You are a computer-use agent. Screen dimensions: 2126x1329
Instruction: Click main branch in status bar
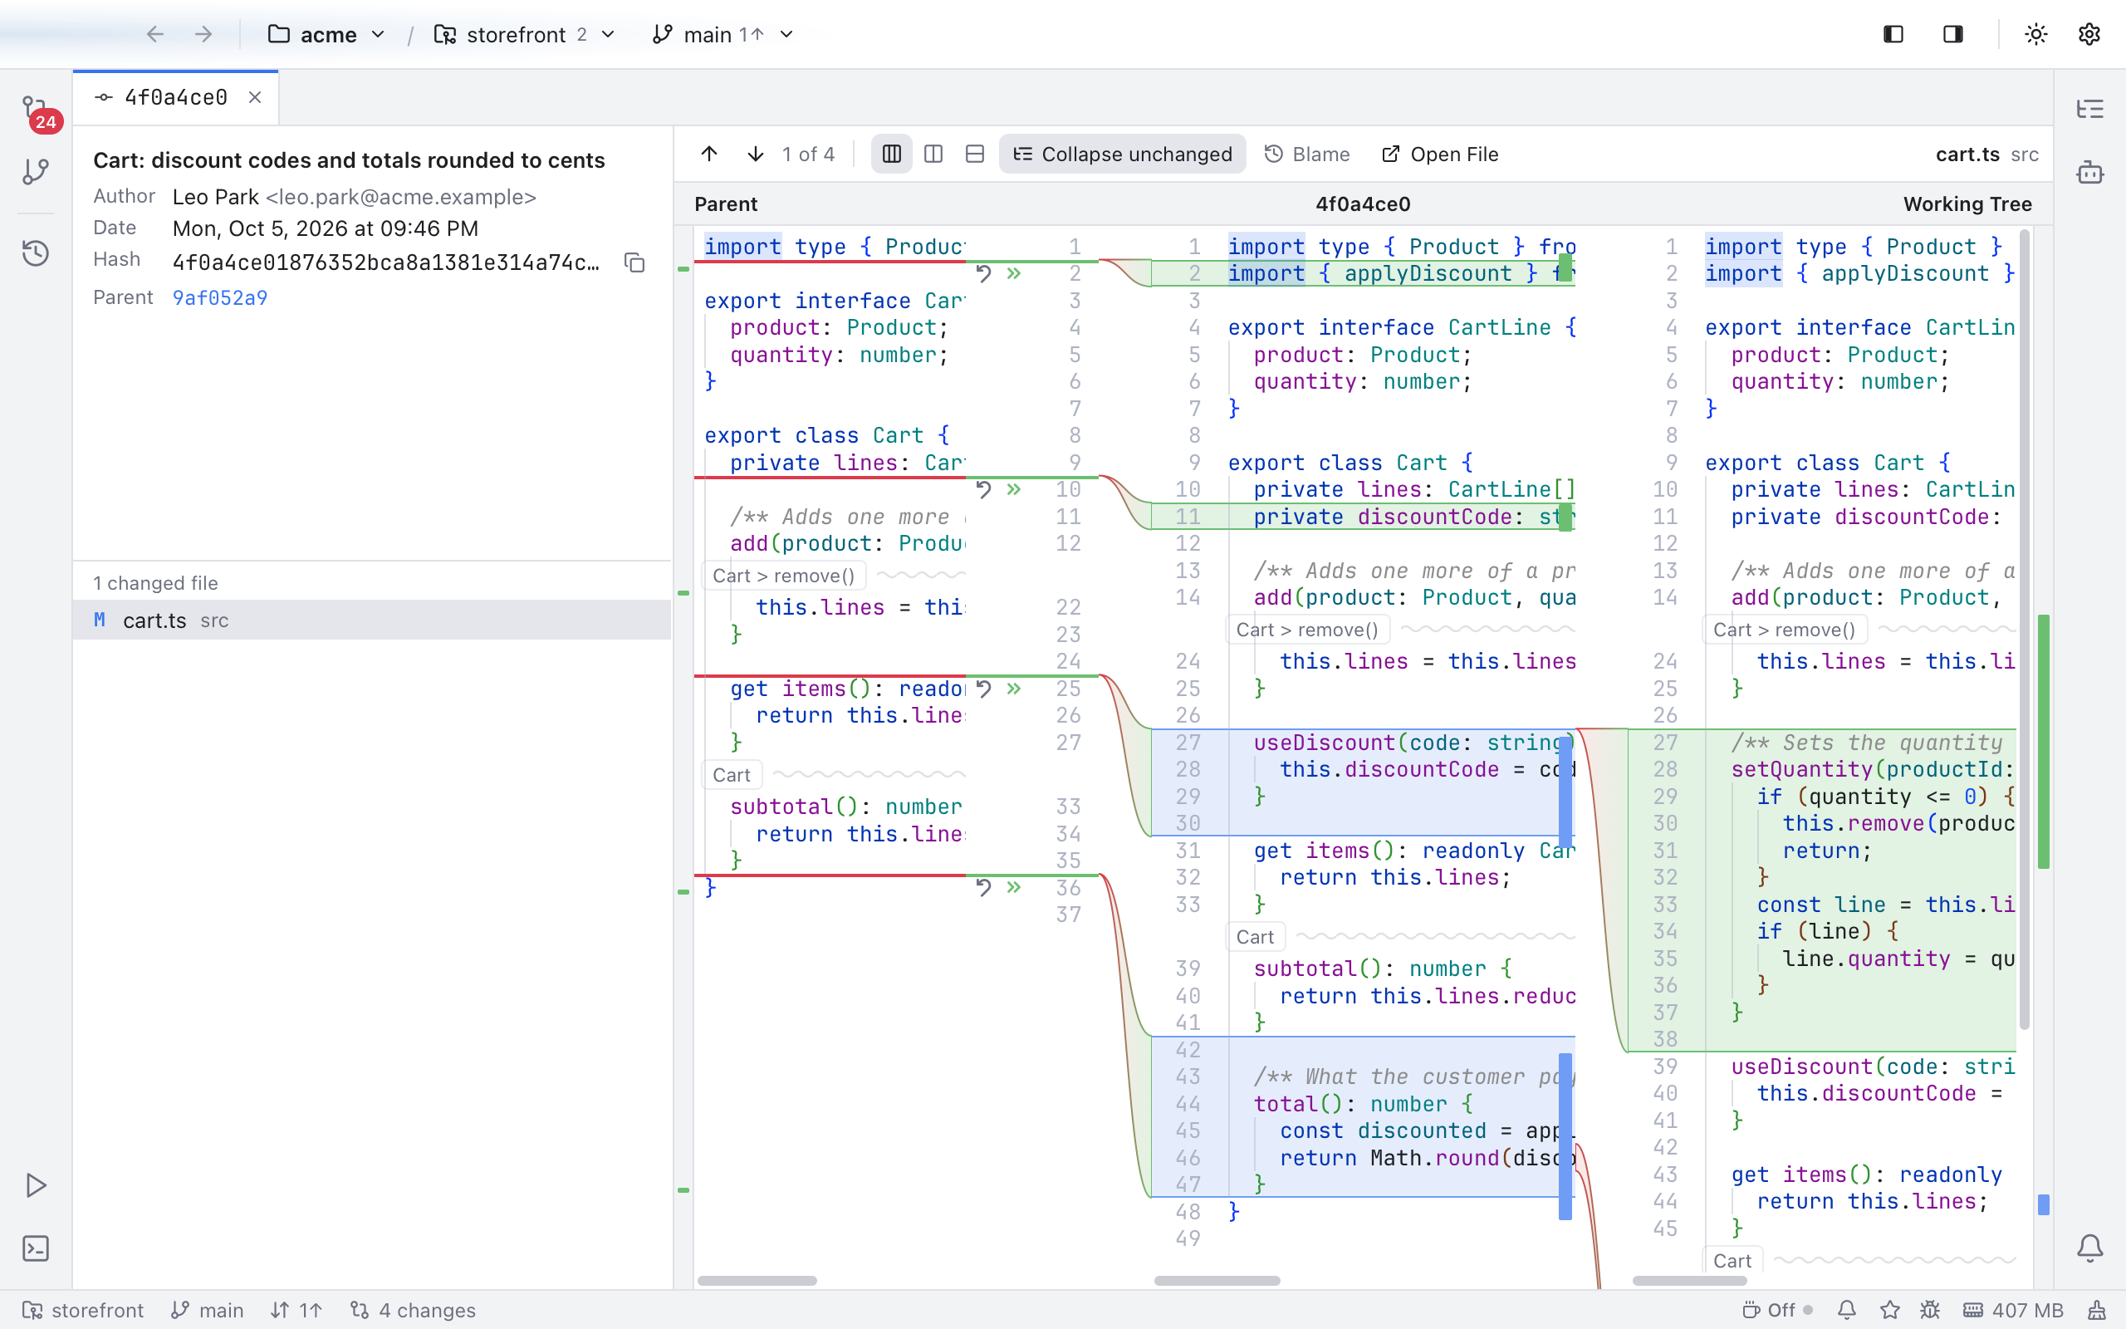click(208, 1310)
